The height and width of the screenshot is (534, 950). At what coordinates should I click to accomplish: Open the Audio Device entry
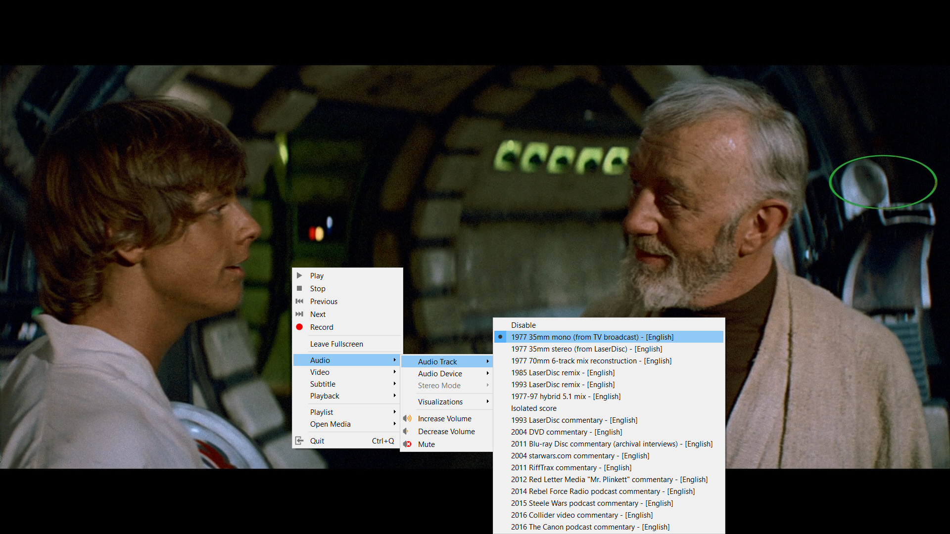[x=447, y=373]
